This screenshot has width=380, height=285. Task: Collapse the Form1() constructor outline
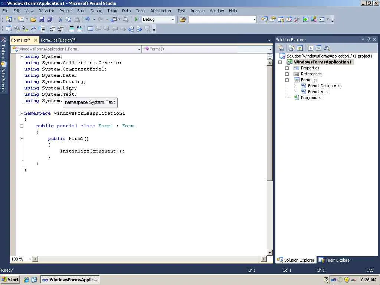[x=22, y=138]
